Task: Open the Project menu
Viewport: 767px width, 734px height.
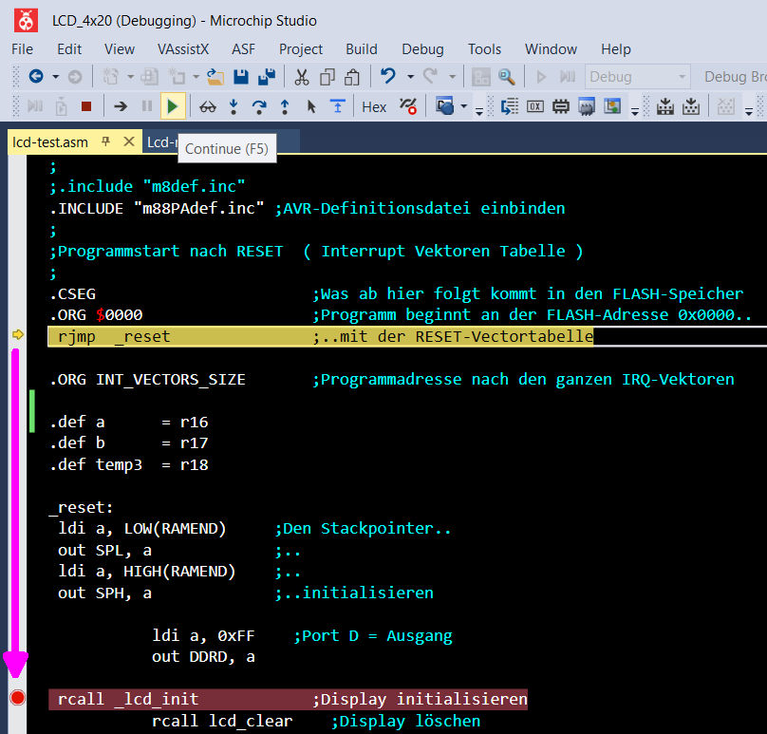Action: click(301, 49)
